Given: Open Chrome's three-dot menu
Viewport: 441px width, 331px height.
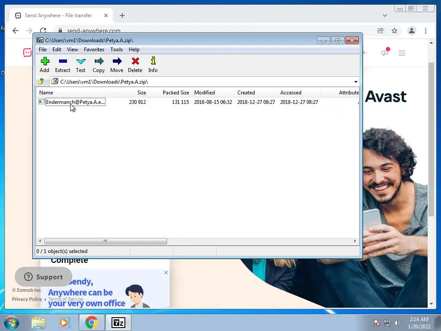Looking at the screenshot, I should 426,31.
